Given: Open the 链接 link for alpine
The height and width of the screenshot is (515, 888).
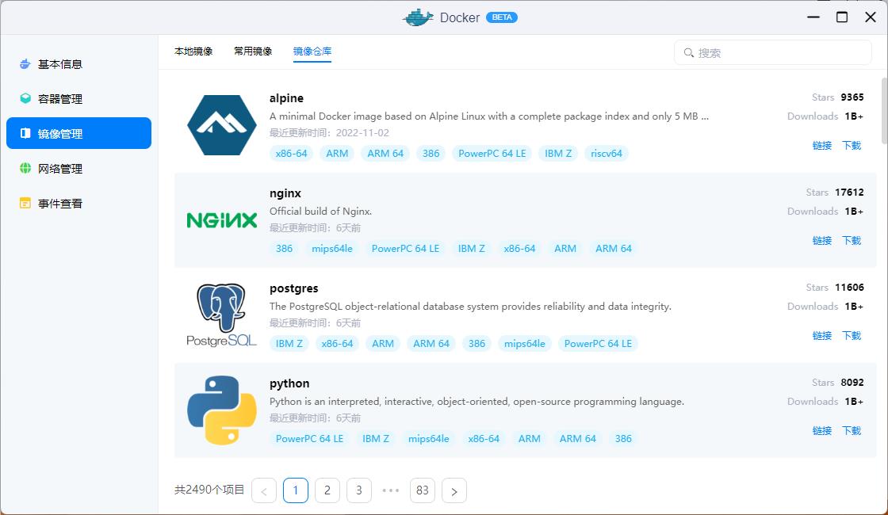Looking at the screenshot, I should (x=822, y=146).
